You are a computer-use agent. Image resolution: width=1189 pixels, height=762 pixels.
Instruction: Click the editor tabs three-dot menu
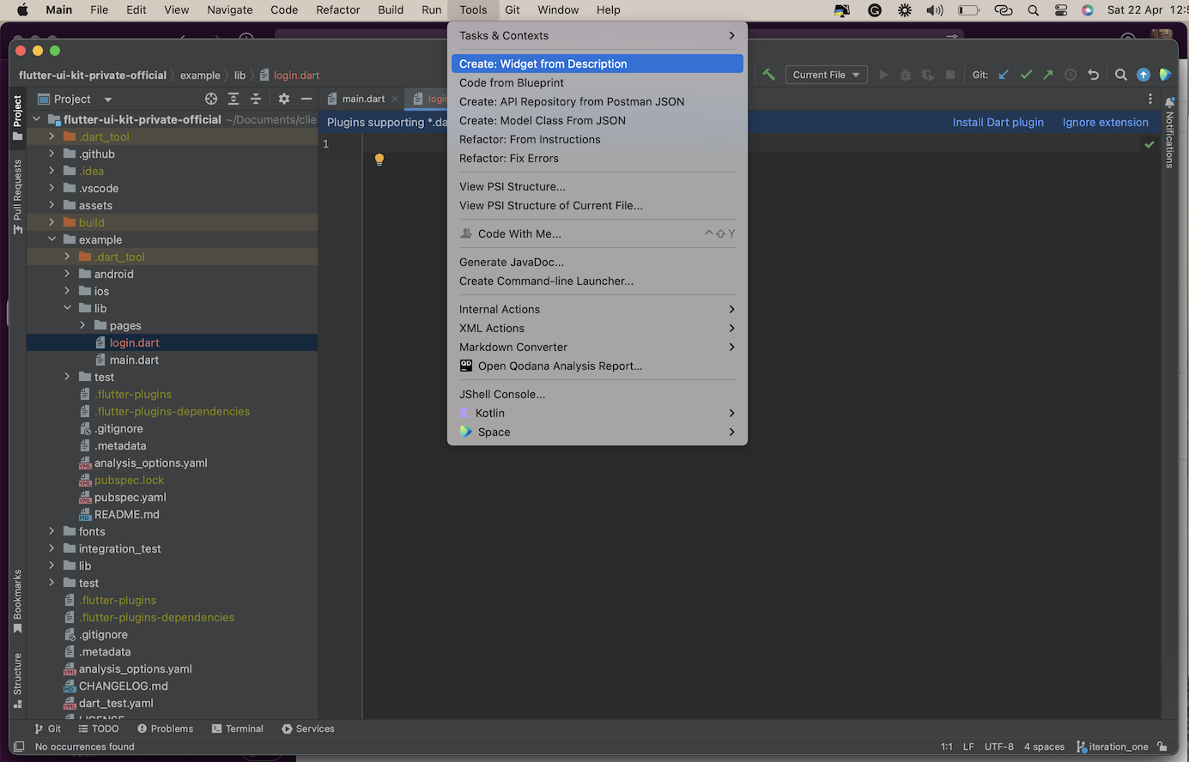click(1150, 99)
